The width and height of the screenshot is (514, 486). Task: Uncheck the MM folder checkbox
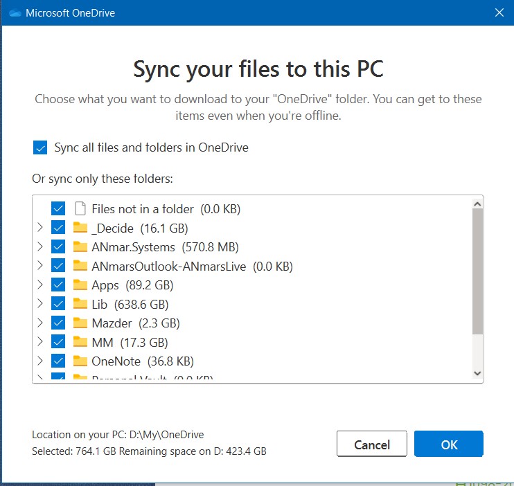coord(58,342)
